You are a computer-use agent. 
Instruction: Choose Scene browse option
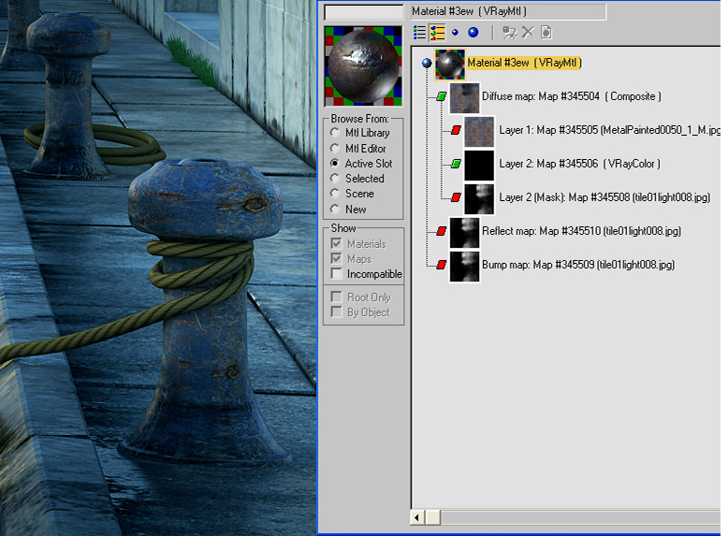coord(335,194)
